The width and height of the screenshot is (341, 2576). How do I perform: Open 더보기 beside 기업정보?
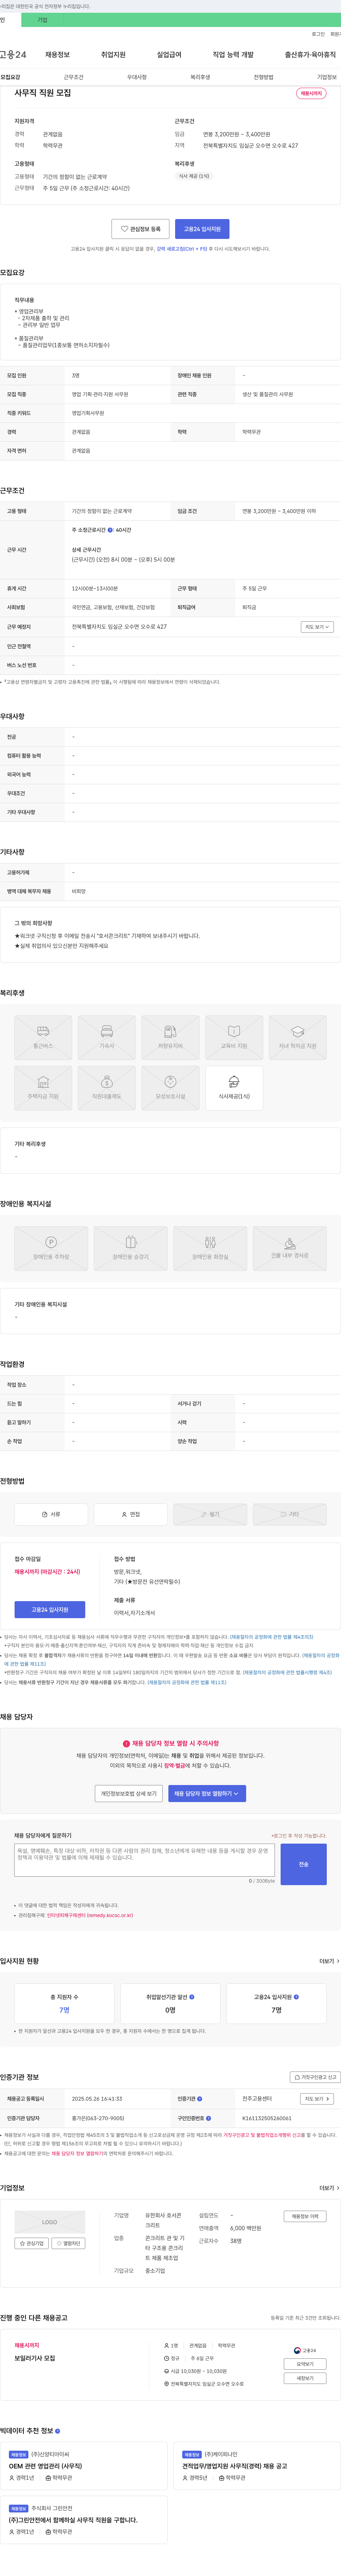pyautogui.click(x=329, y=2188)
